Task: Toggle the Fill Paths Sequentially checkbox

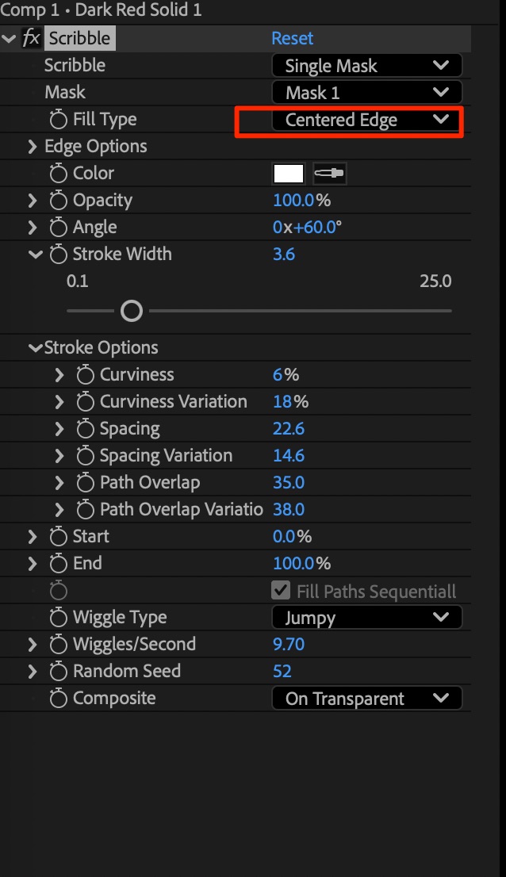Action: [x=281, y=591]
